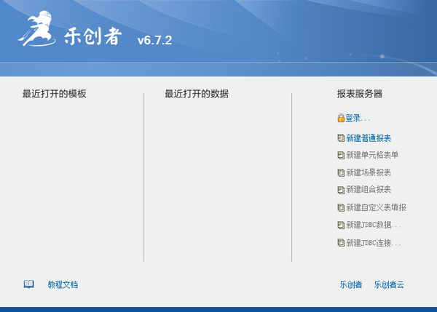Click the 新建自定义表填报 icon
This screenshot has height=312, width=437.
click(341, 207)
